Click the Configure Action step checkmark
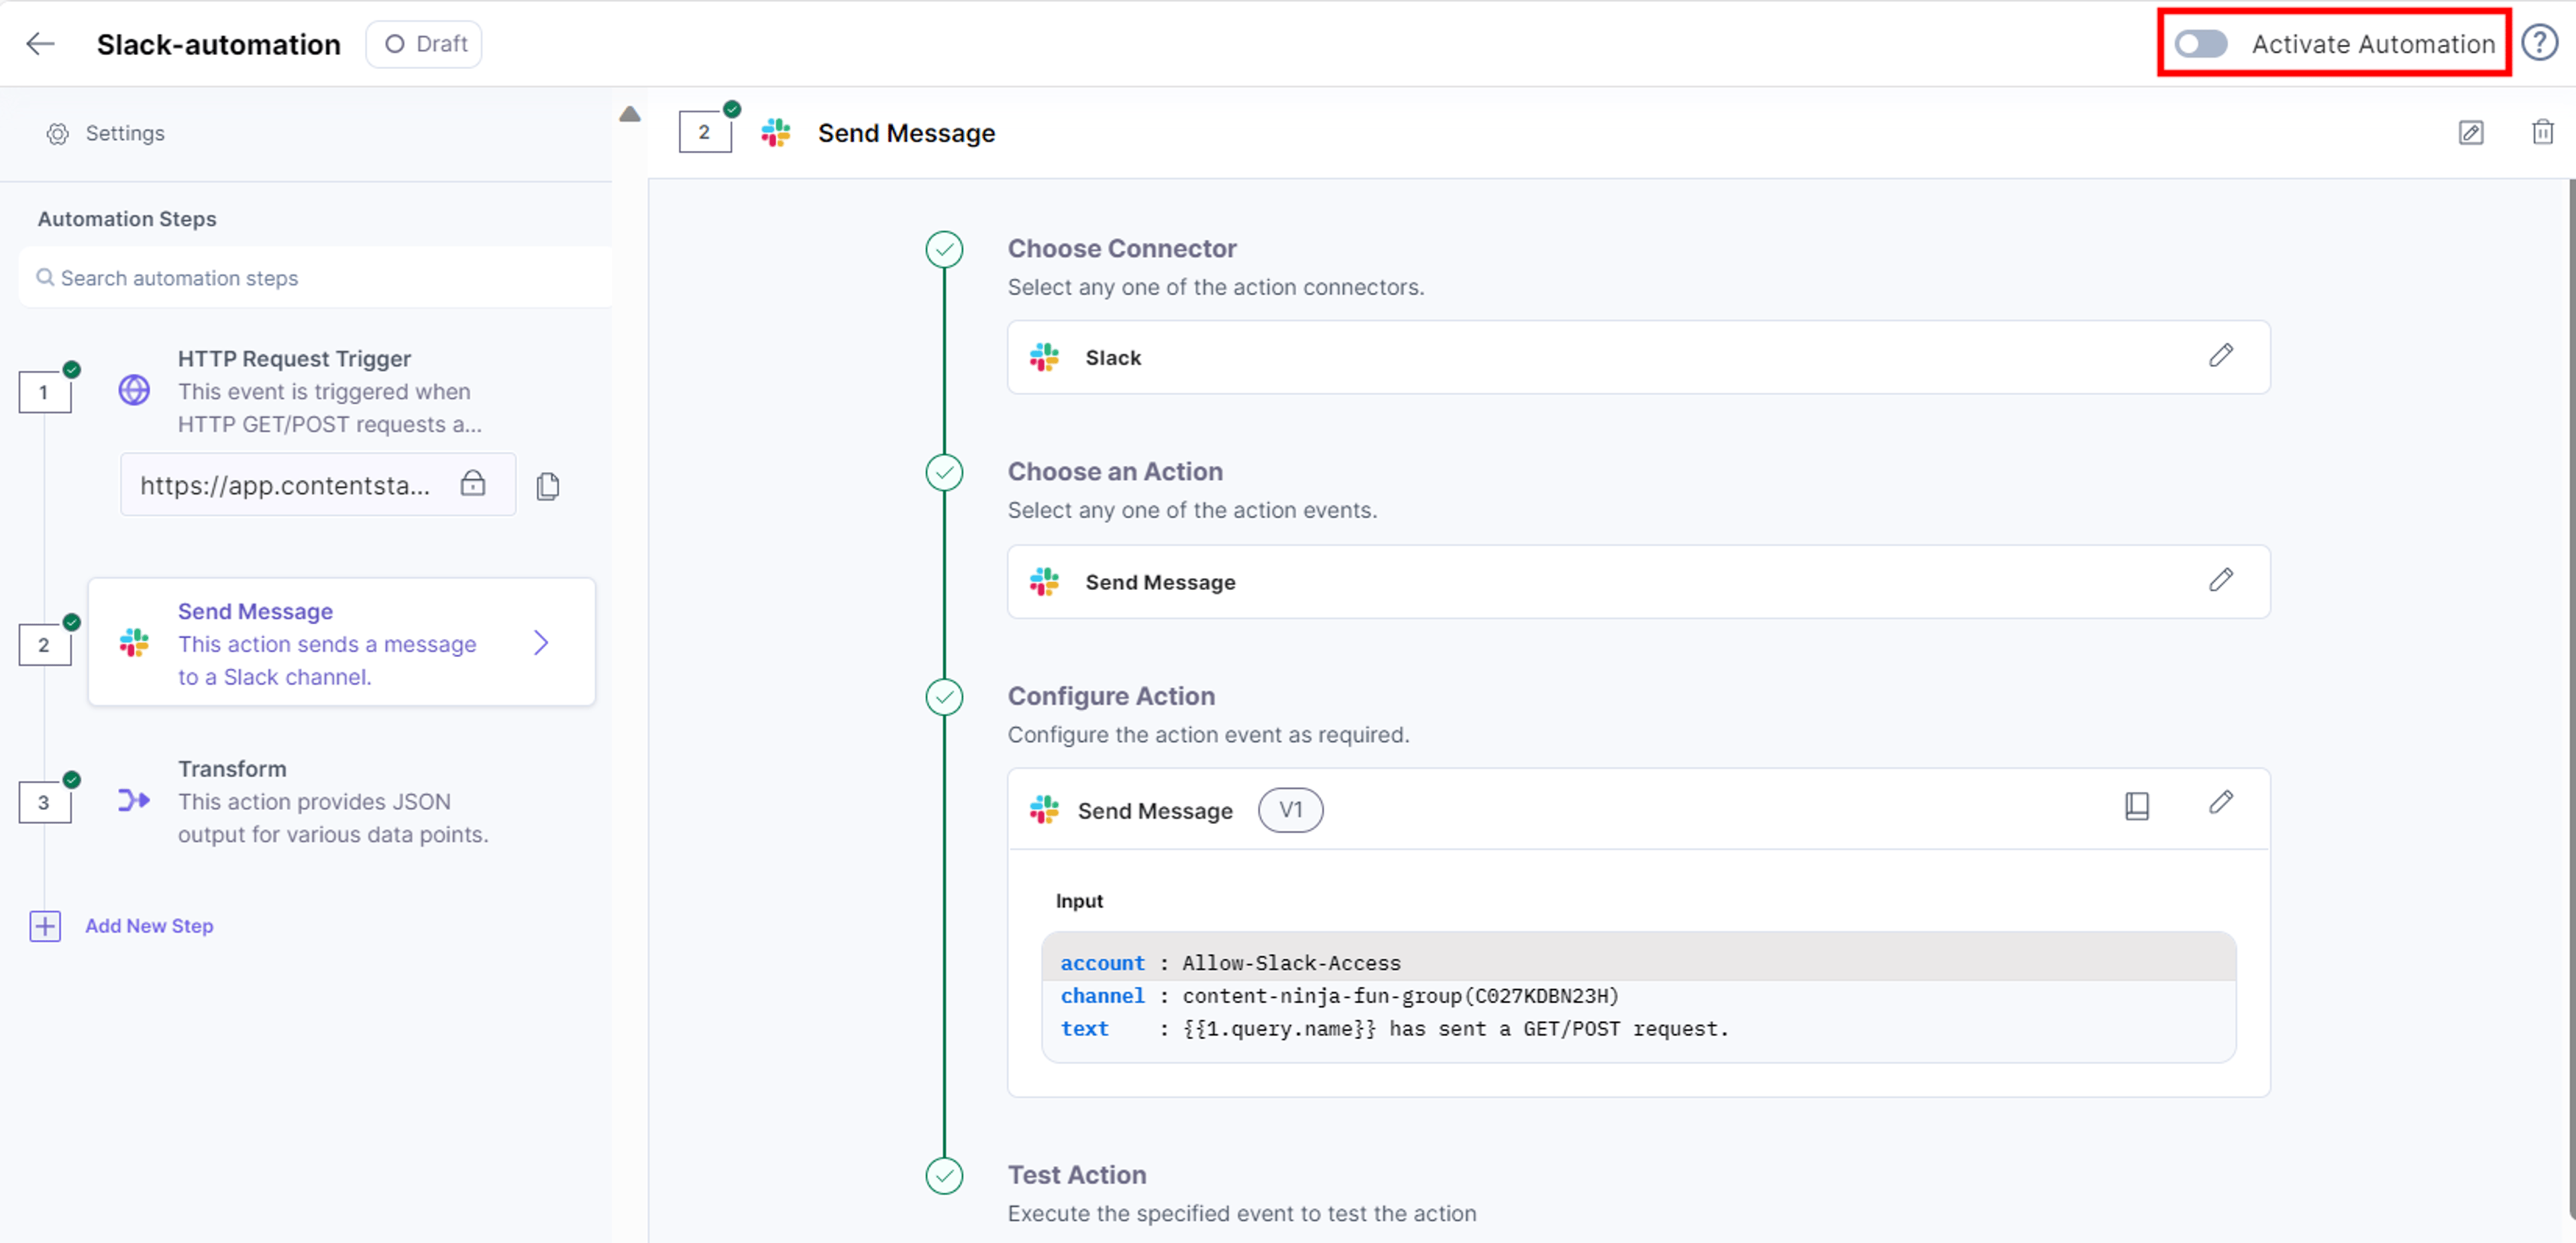 pos(944,697)
